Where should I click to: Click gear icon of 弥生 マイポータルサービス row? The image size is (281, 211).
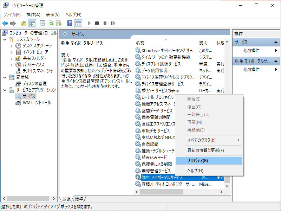click(138, 178)
